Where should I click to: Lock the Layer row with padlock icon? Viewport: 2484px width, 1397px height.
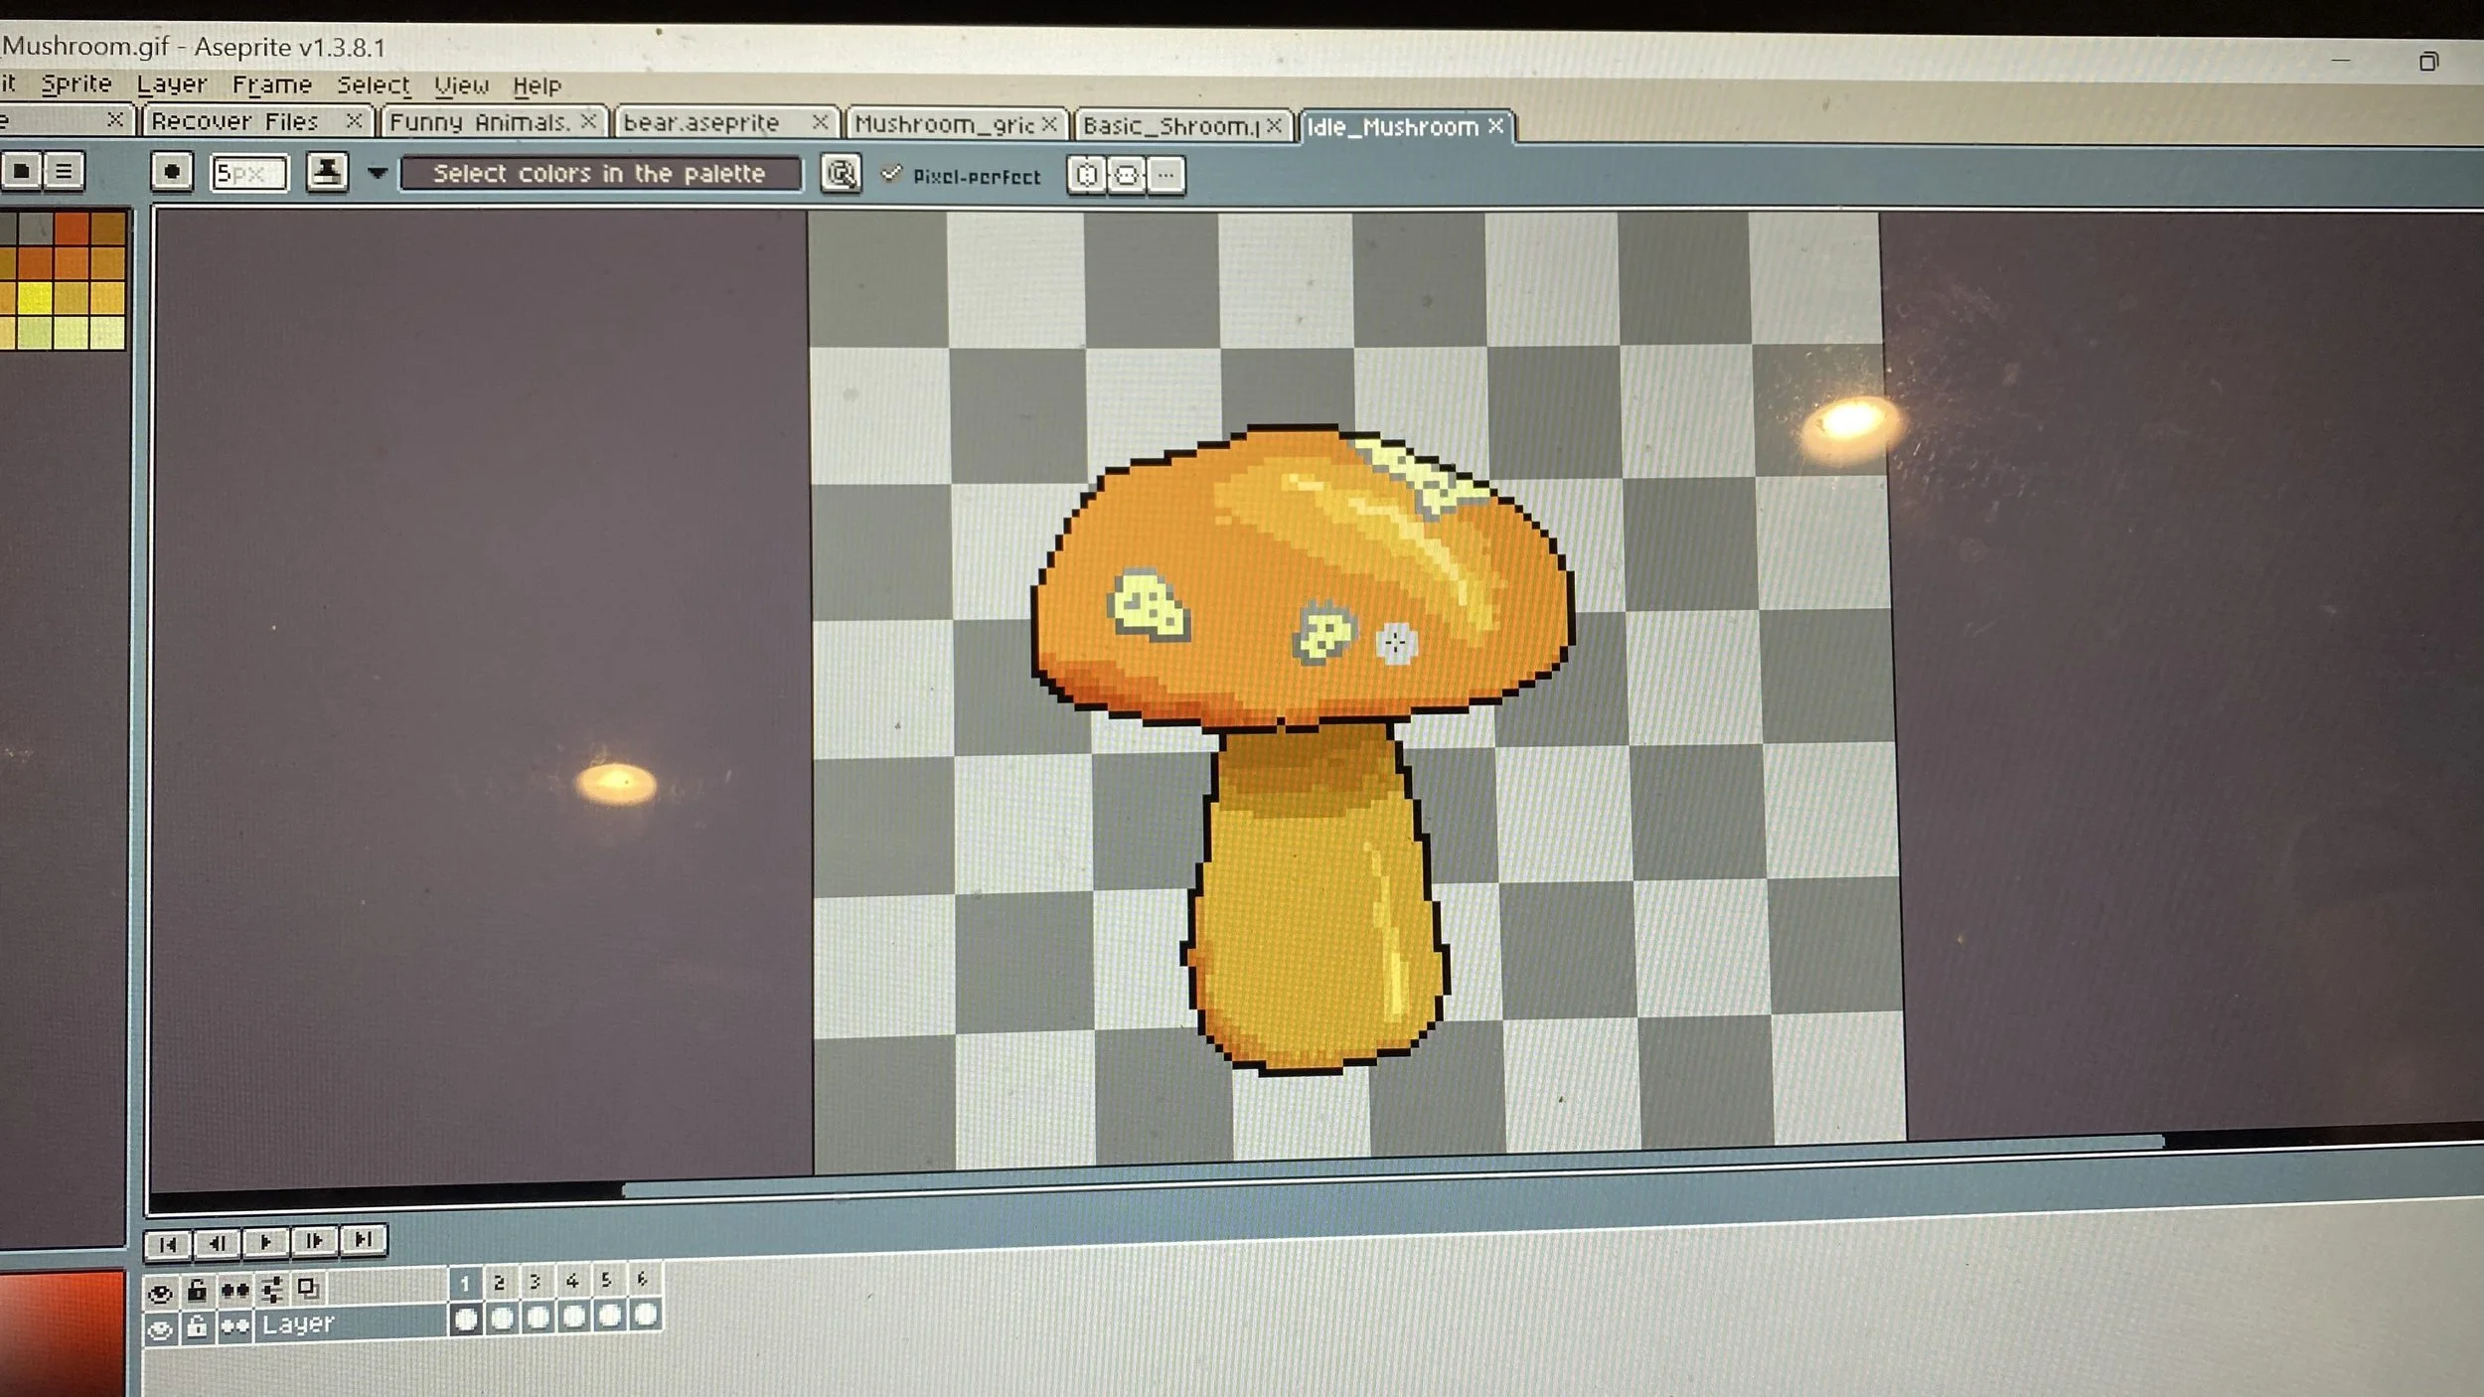pos(197,1327)
